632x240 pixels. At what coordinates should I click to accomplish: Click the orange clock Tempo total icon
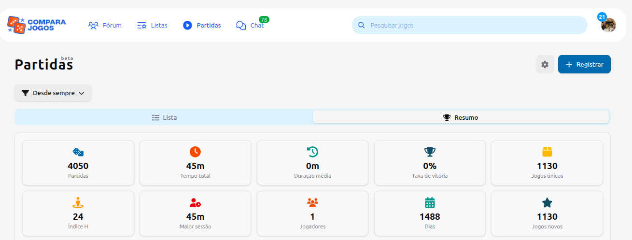pos(195,152)
